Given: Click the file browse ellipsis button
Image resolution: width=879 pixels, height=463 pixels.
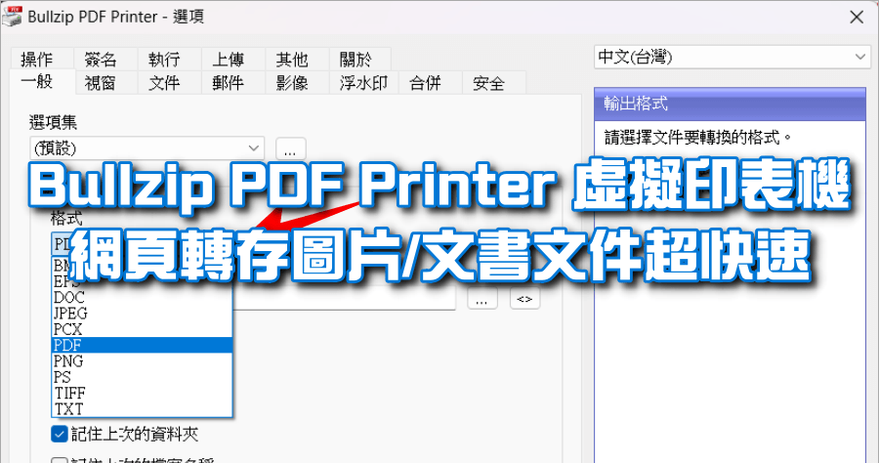Looking at the screenshot, I should (x=482, y=298).
